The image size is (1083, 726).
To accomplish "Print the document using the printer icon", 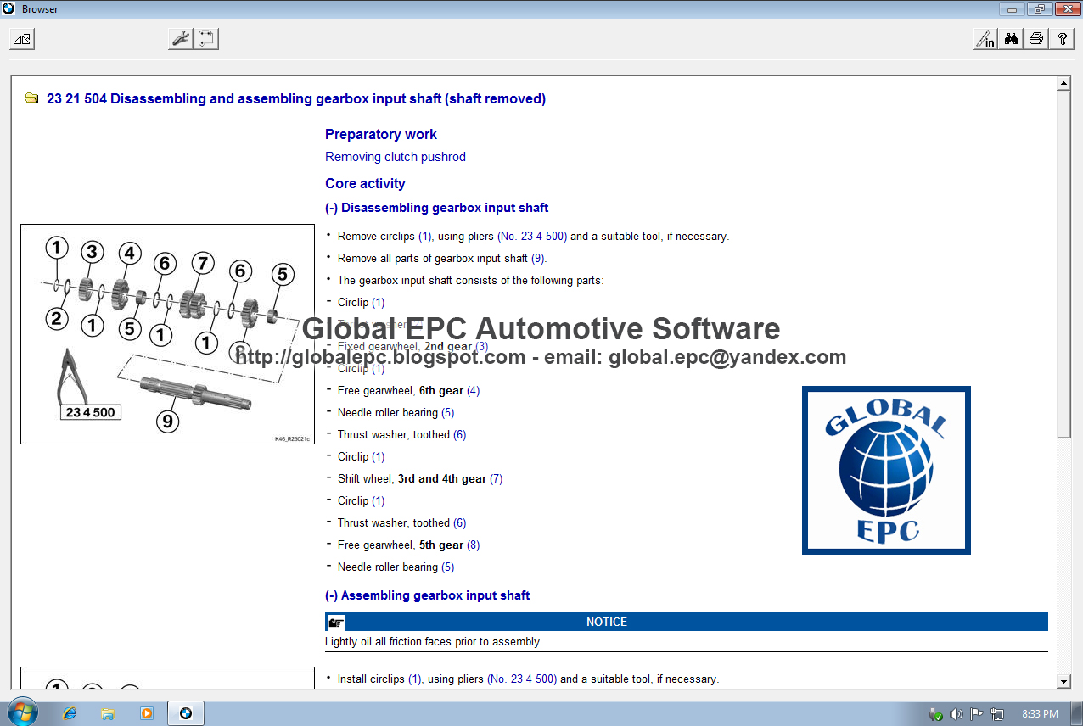I will click(1035, 38).
